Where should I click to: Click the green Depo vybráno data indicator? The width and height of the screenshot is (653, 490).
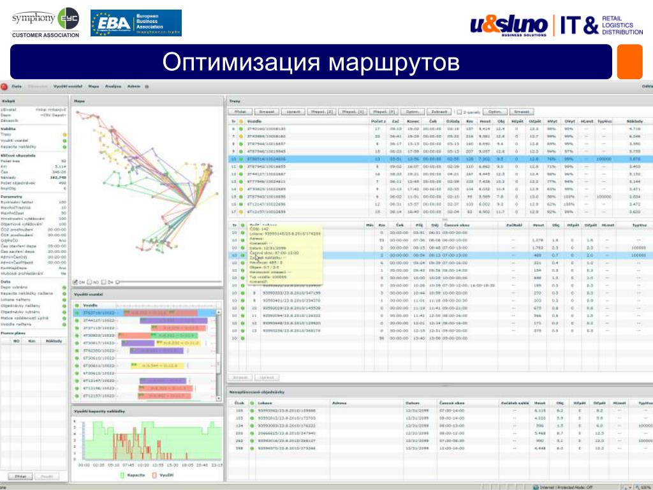[x=64, y=288]
